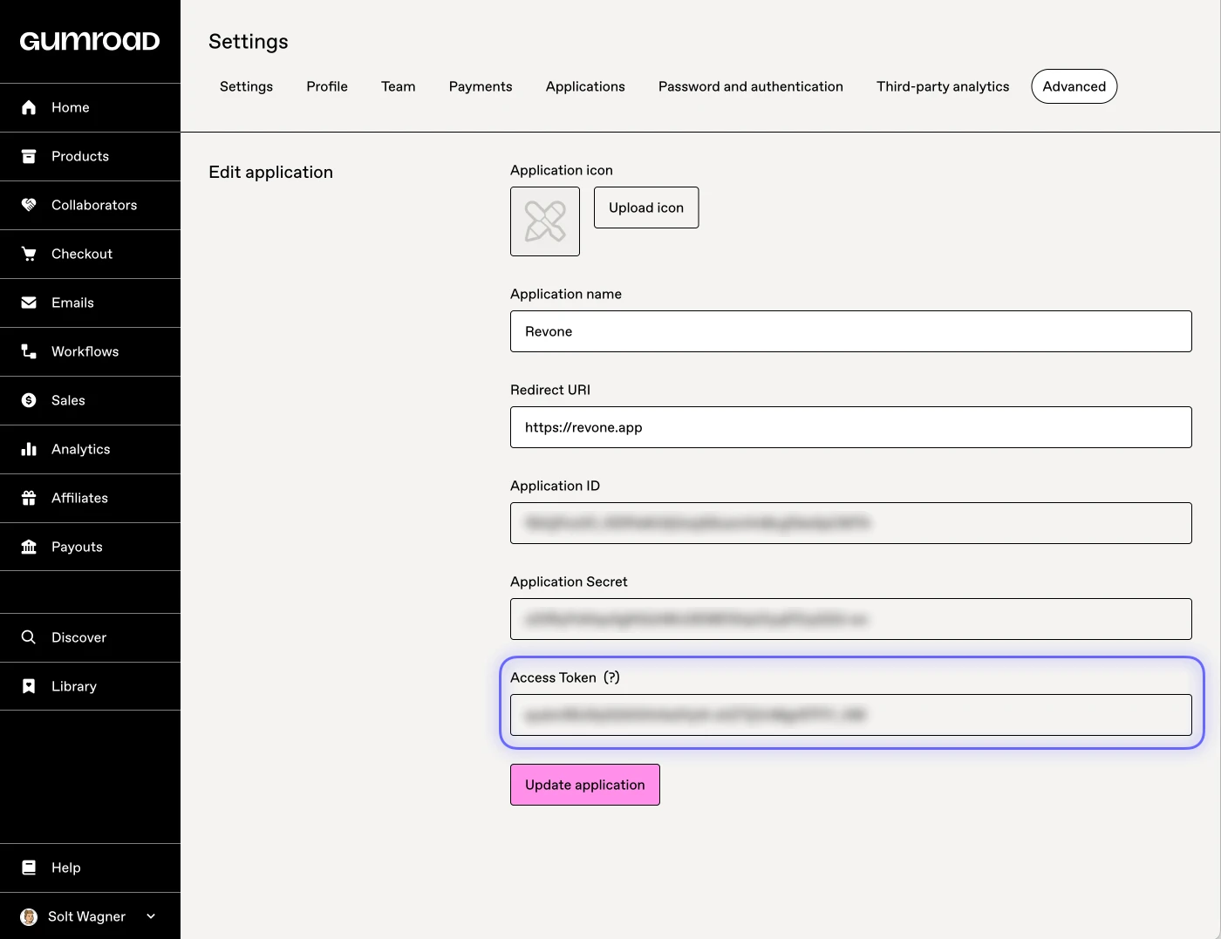
Task: Click the Access Token help (?) icon
Action: point(611,677)
